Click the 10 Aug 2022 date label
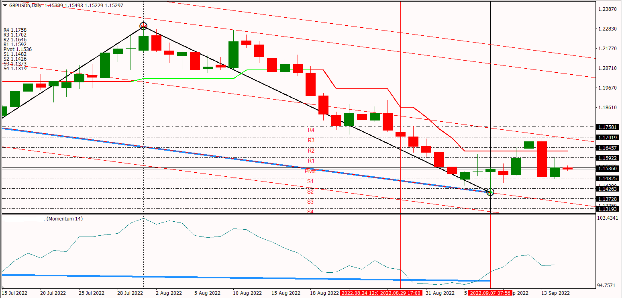Image resolution: width=622 pixels, height=298 pixels. point(247,293)
